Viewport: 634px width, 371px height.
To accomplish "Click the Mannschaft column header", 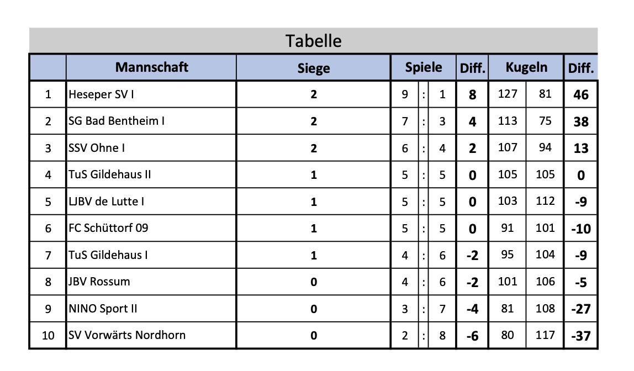I will [x=151, y=67].
